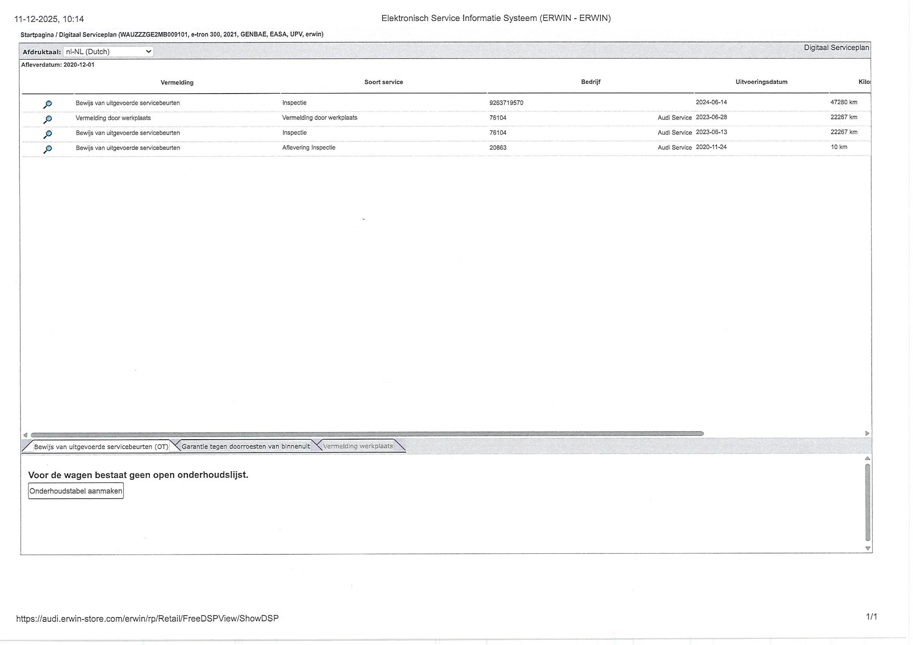Click Soort service column header
The height and width of the screenshot is (645, 913).
pos(383,82)
